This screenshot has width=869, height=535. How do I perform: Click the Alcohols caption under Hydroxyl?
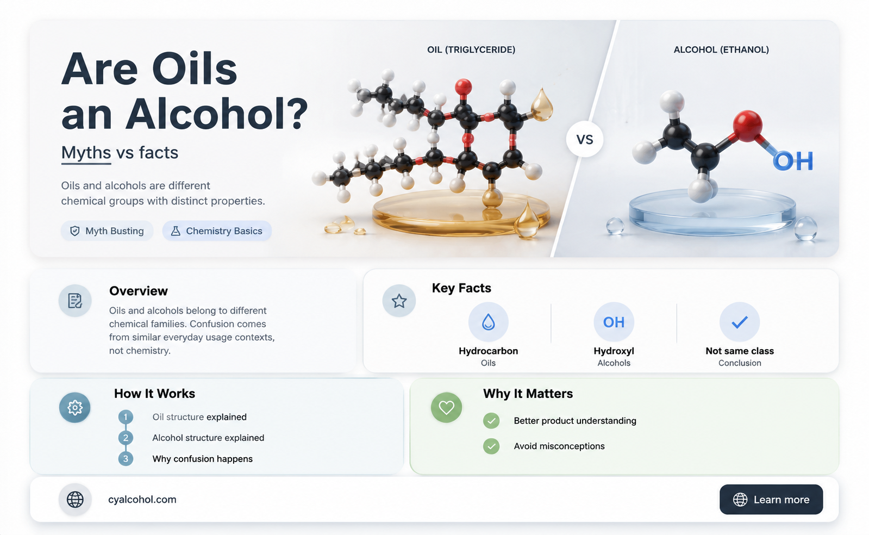(614, 363)
